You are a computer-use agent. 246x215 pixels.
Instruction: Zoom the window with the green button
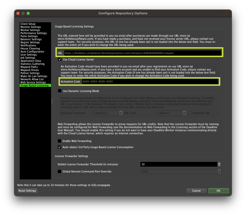click(x=28, y=13)
